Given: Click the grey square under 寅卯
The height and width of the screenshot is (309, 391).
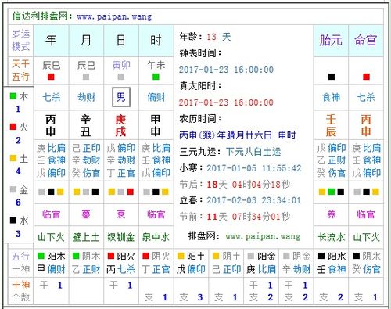Looking at the screenshot, I should click(x=121, y=77).
